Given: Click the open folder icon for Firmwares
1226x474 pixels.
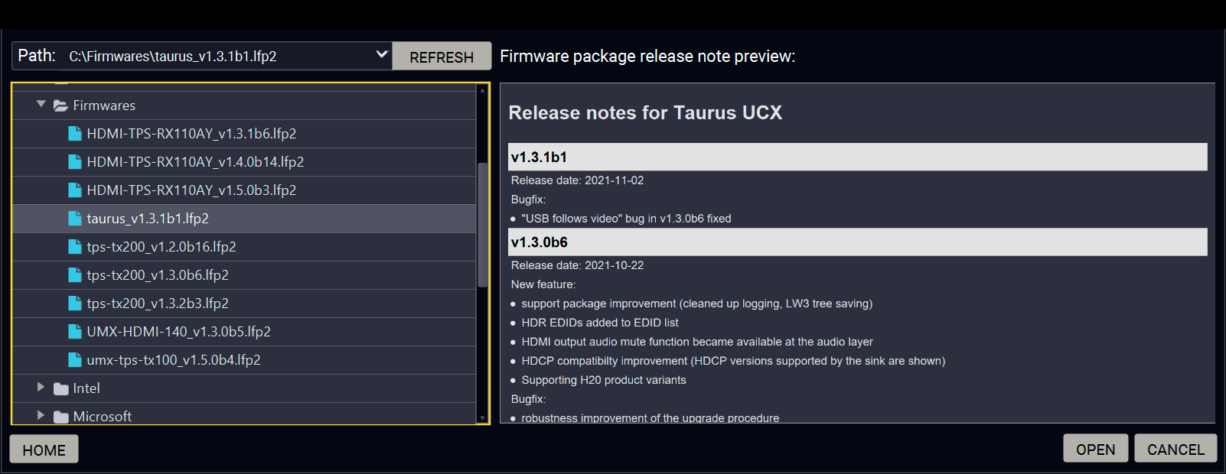Looking at the screenshot, I should 60,106.
